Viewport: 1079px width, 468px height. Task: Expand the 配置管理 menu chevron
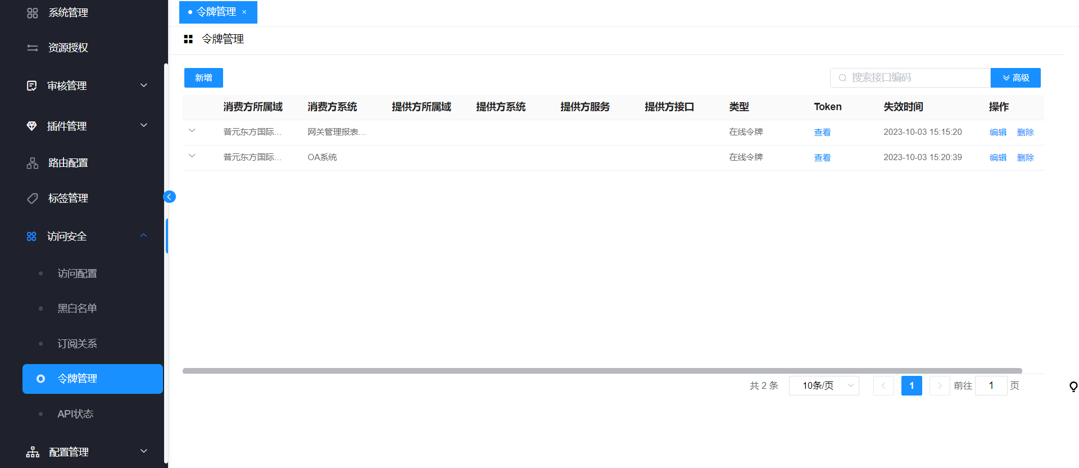pyautogui.click(x=144, y=451)
